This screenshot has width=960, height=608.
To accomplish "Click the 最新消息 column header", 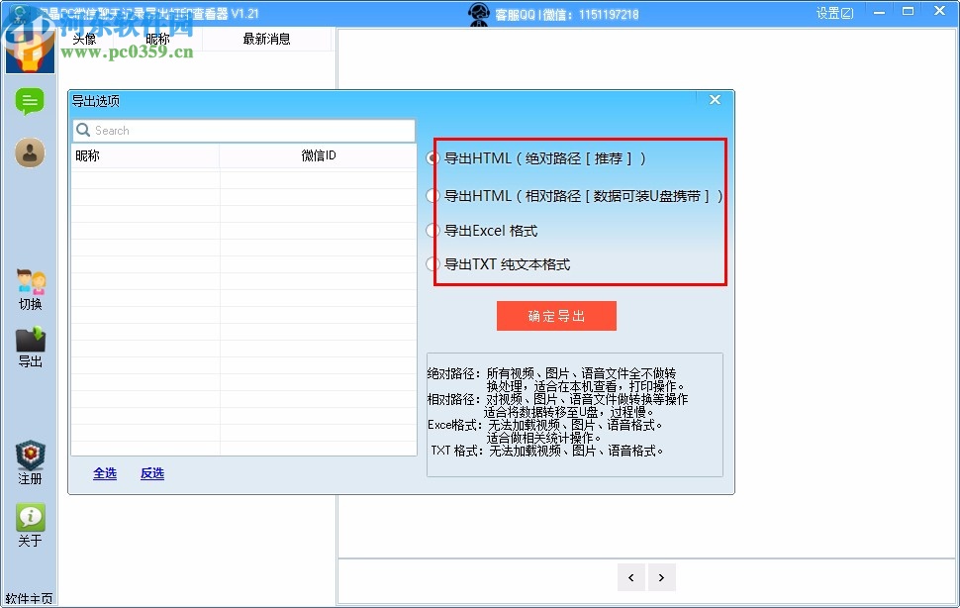I will (x=266, y=38).
